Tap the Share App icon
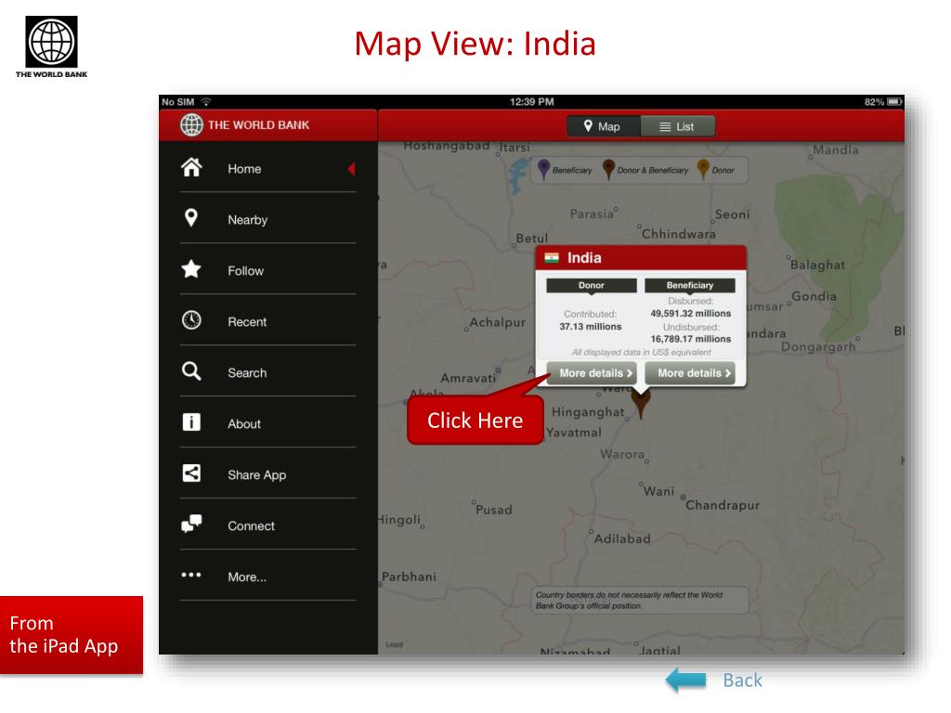 [x=191, y=473]
